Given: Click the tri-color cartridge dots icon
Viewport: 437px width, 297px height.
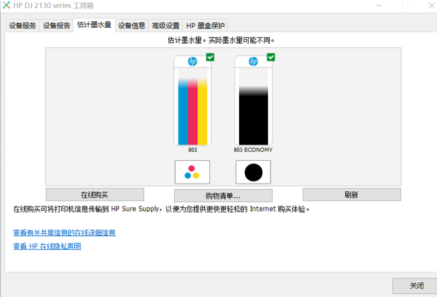Looking at the screenshot, I should (x=192, y=172).
